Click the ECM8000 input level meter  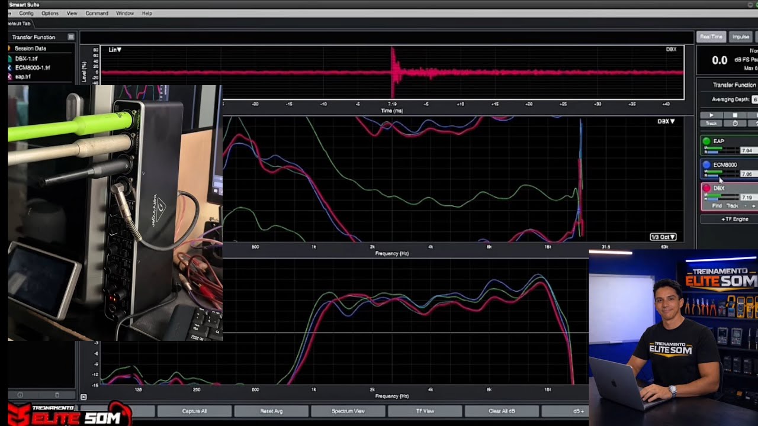pos(721,173)
